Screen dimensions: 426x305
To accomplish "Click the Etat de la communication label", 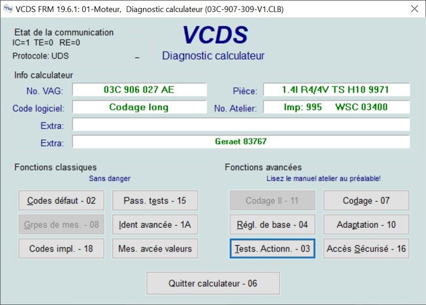I will 64,32.
